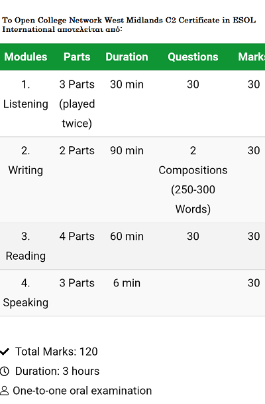Select the Parts column header
Image resolution: width=265 pixels, height=404 pixels.
[77, 57]
